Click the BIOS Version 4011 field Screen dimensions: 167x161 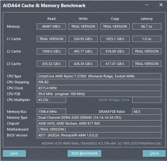(99, 135)
